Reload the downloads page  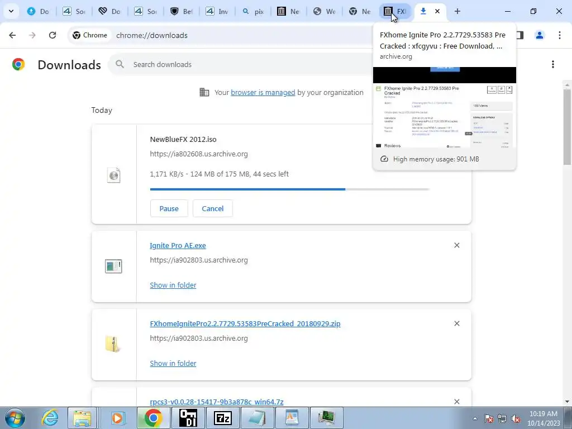53,35
